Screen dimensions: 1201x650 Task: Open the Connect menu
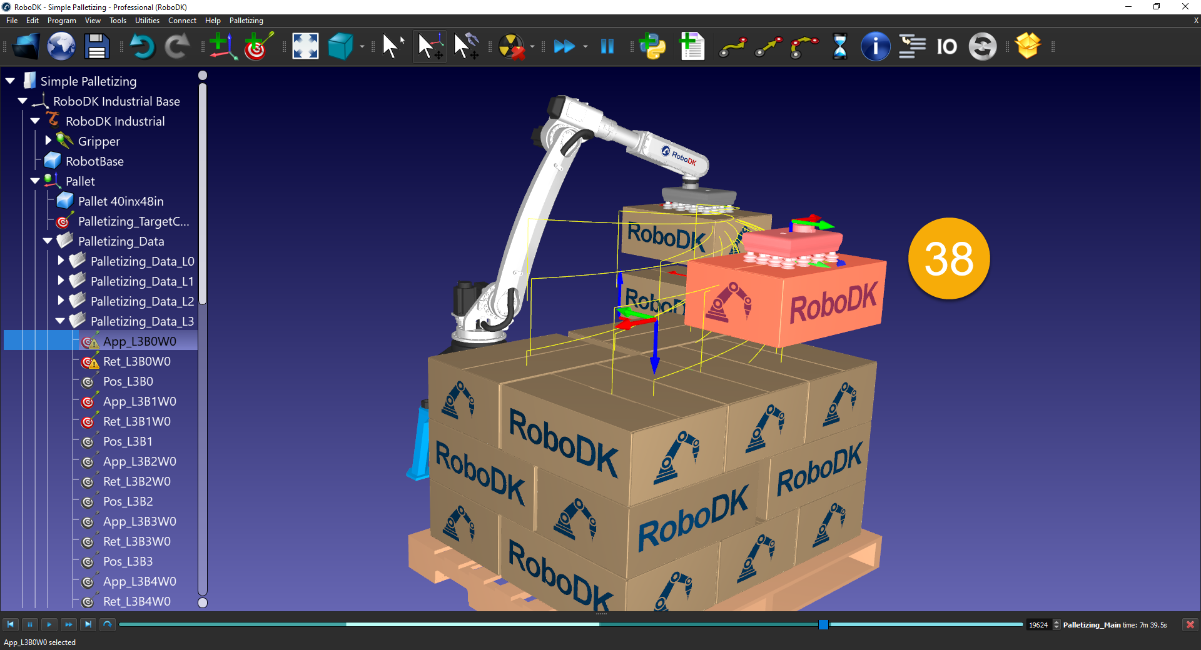[182, 20]
